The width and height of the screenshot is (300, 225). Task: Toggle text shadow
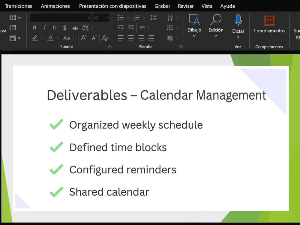pyautogui.click(x=65, y=28)
